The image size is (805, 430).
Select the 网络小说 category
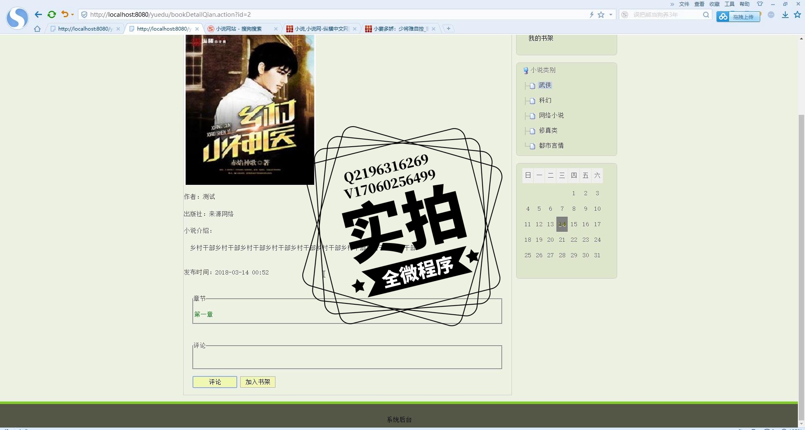pos(551,116)
